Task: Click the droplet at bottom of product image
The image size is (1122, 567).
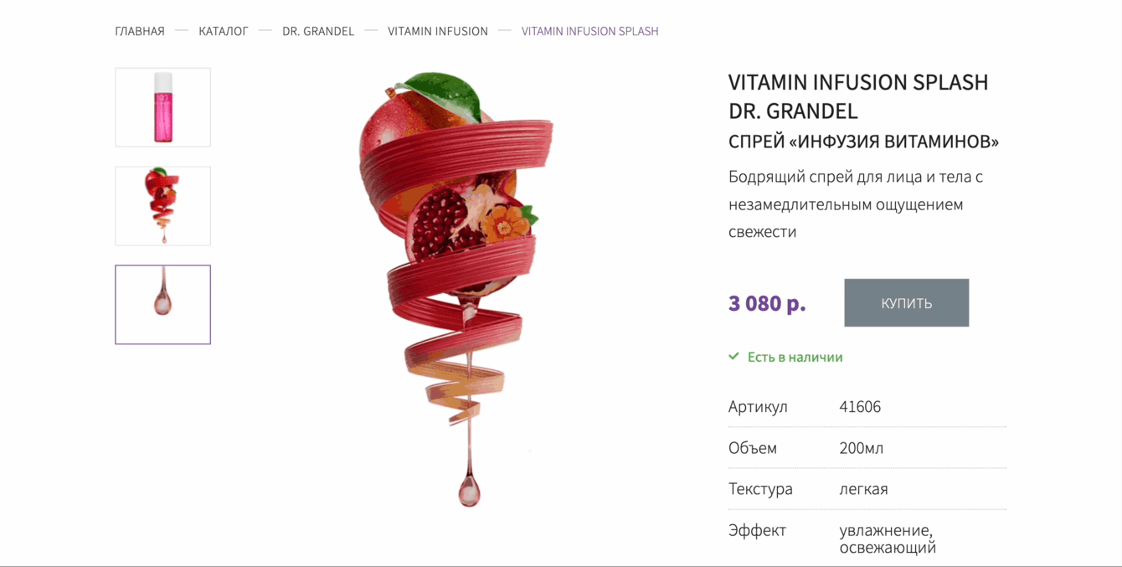Action: tap(469, 491)
